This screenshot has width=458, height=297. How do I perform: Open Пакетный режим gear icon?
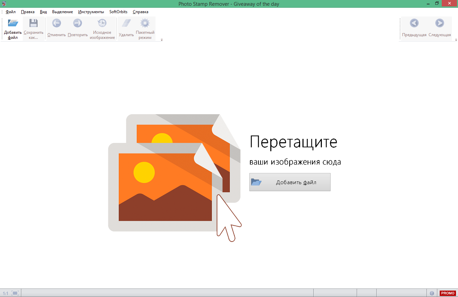[x=145, y=23]
